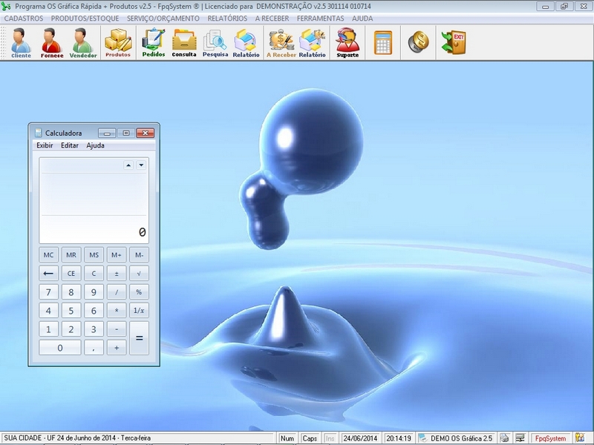Open the Relatório printer icon next to Pesquisa
Screen dimensions: 594x445
[x=246, y=43]
